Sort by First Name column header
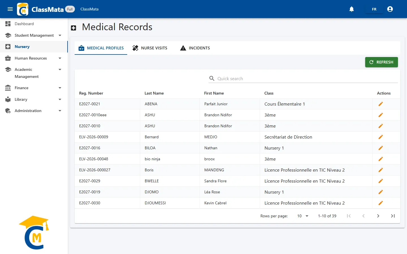 click(x=214, y=93)
